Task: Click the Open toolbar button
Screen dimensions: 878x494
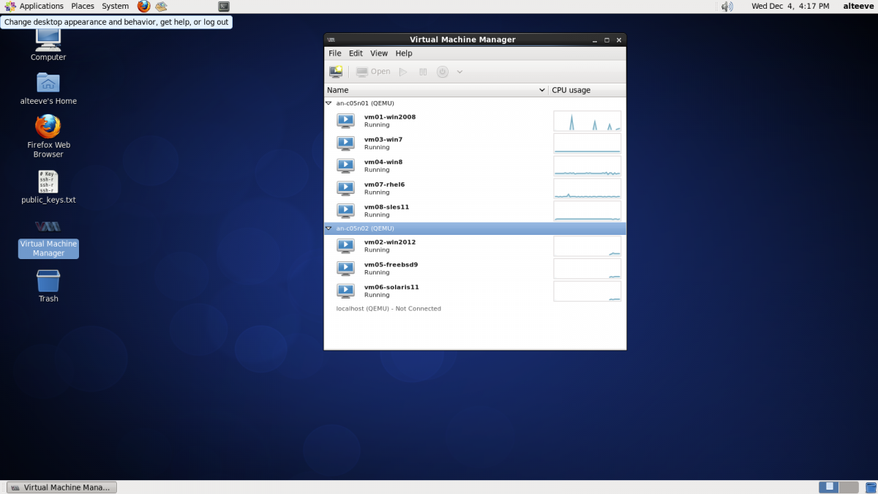Action: click(x=373, y=72)
